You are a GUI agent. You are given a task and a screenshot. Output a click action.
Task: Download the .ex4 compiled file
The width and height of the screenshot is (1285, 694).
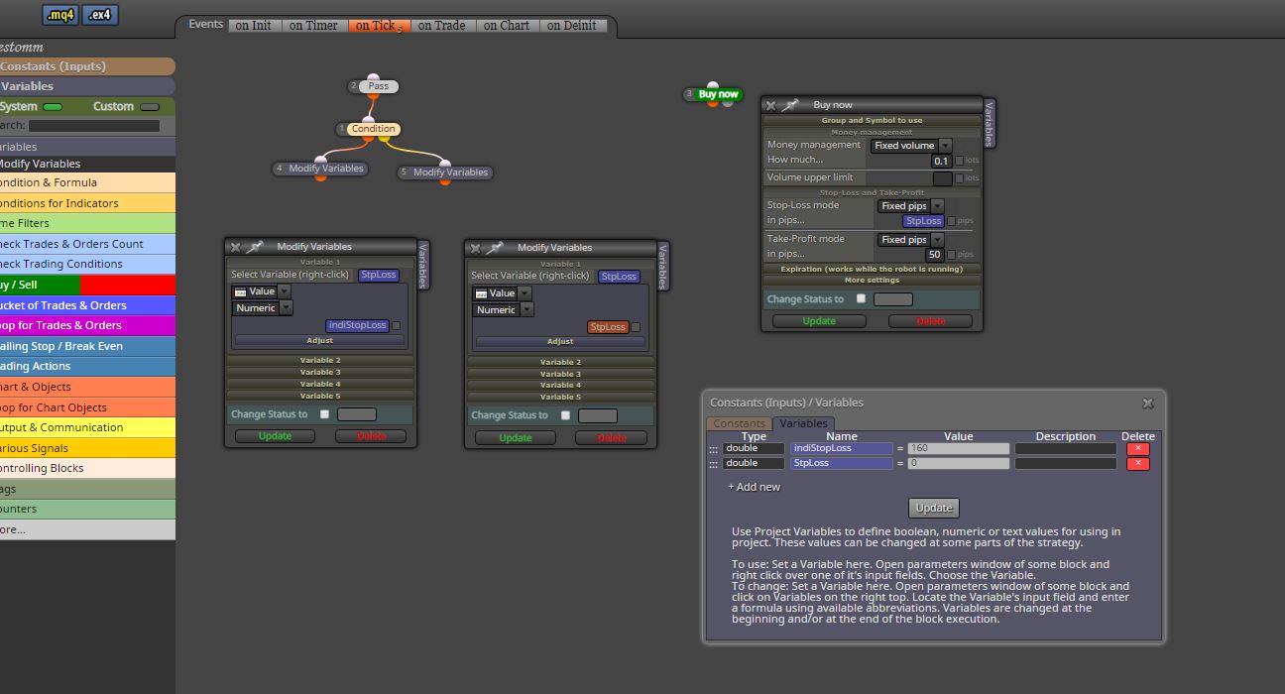click(x=100, y=15)
